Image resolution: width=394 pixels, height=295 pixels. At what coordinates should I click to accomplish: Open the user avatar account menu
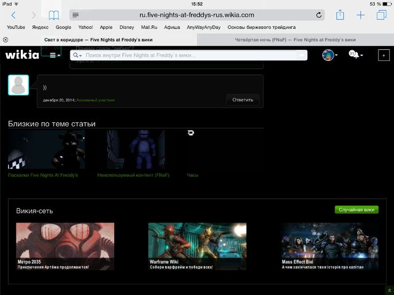[x=330, y=55]
